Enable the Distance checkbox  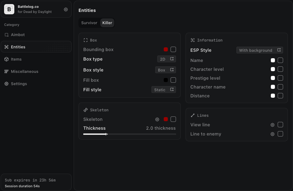280,96
